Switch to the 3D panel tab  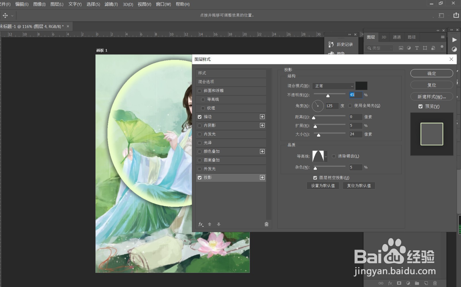pos(384,37)
